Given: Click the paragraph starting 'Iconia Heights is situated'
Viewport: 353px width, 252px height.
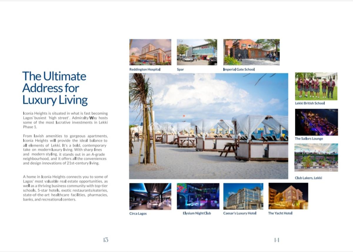Looking at the screenshot, I should (65, 120).
